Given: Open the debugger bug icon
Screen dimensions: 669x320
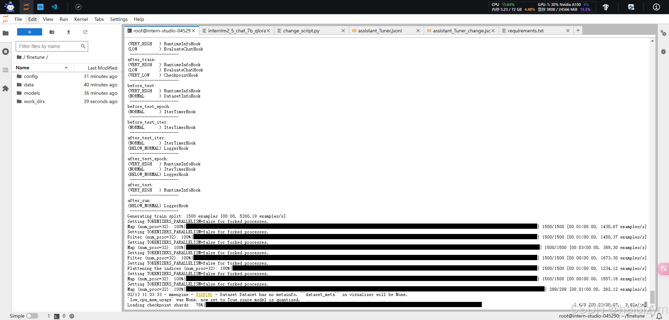Looking at the screenshot, I should coord(663,52).
